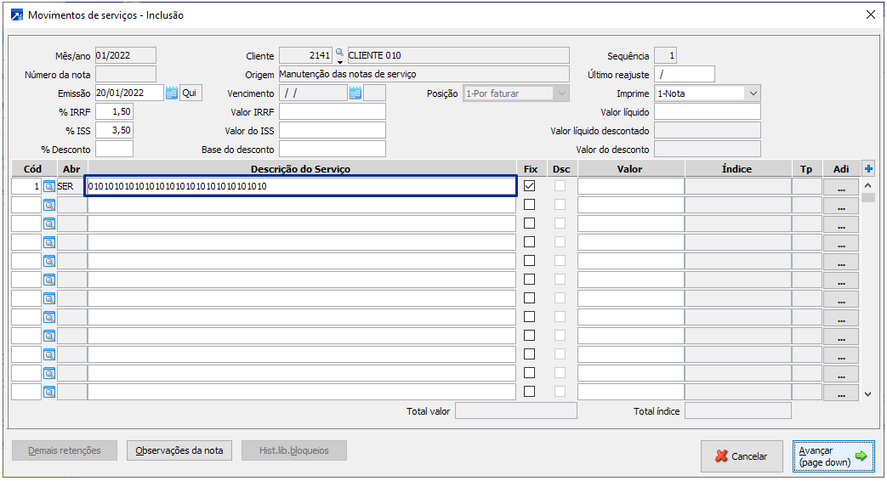Image resolution: width=887 pixels, height=481 pixels.
Task: Click the Valor cell in SER row
Action: coord(631,186)
